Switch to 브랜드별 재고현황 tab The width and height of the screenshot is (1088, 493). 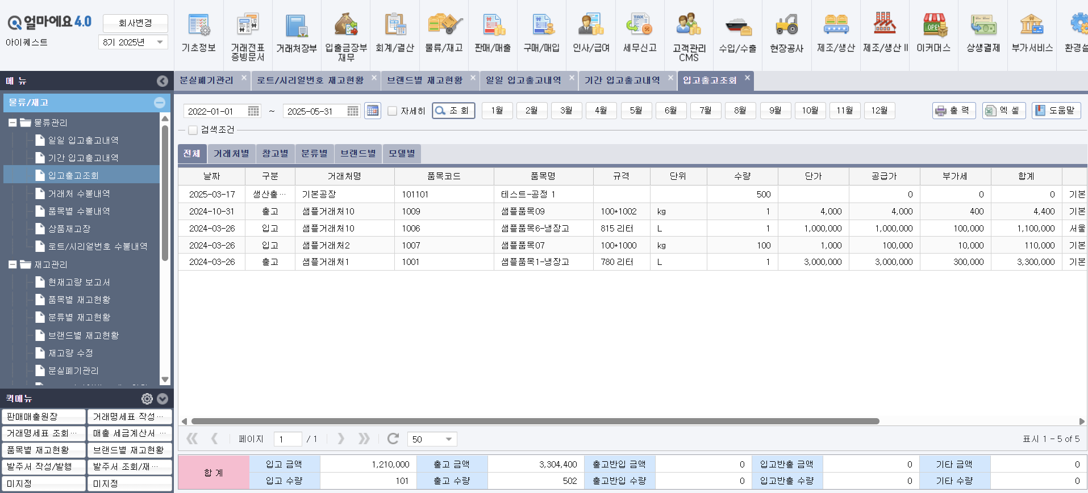[x=425, y=81]
